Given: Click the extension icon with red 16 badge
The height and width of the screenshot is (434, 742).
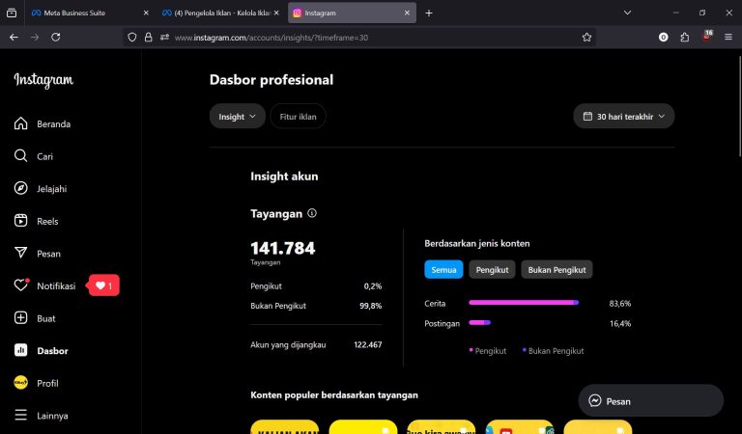Looking at the screenshot, I should click(707, 37).
